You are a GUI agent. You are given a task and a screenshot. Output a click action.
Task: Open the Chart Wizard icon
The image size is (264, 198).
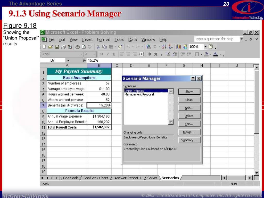[178, 47]
